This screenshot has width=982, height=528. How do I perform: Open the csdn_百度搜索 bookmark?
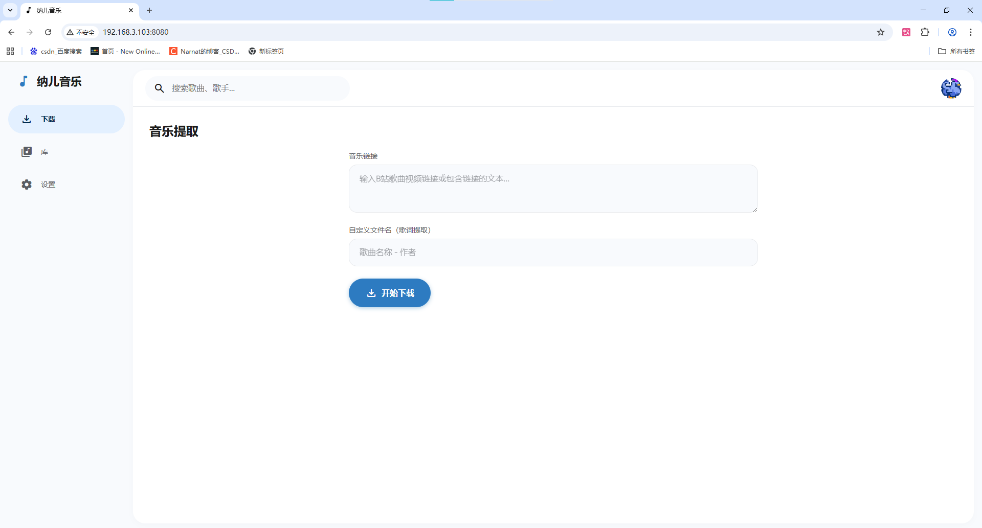tap(56, 51)
